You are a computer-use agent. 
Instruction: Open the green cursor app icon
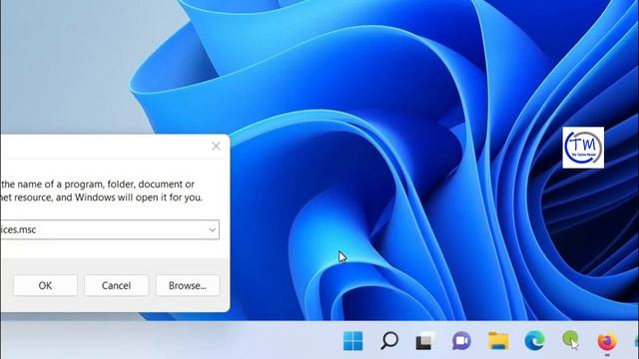tap(570, 340)
